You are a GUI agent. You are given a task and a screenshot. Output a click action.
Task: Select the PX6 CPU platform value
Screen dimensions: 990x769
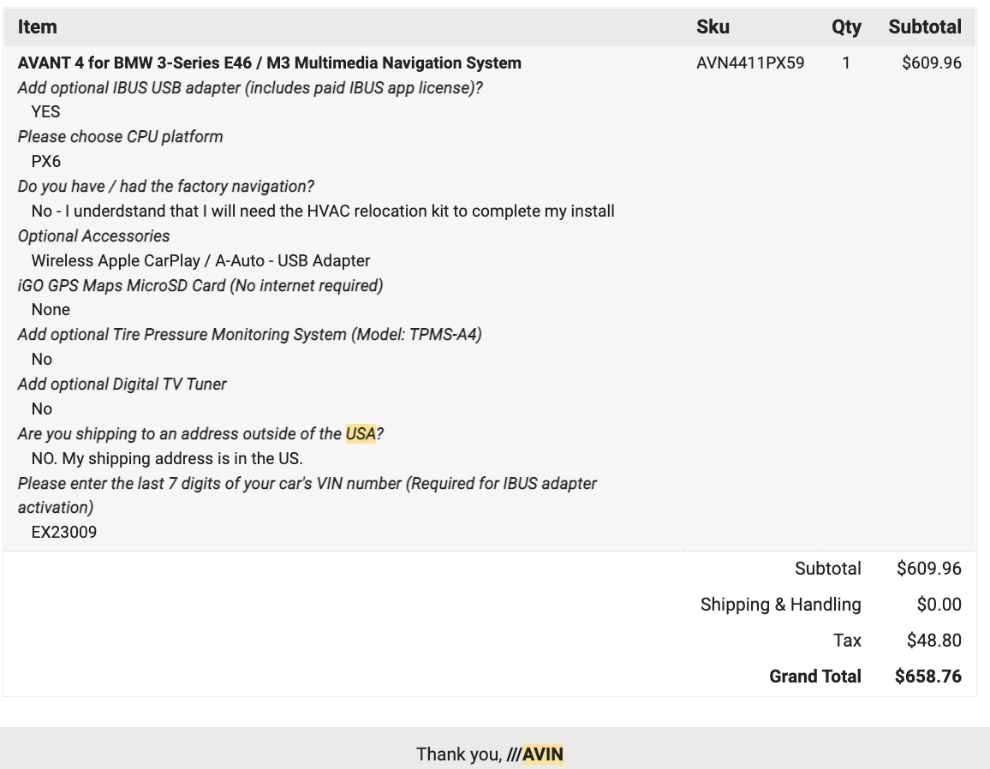45,161
